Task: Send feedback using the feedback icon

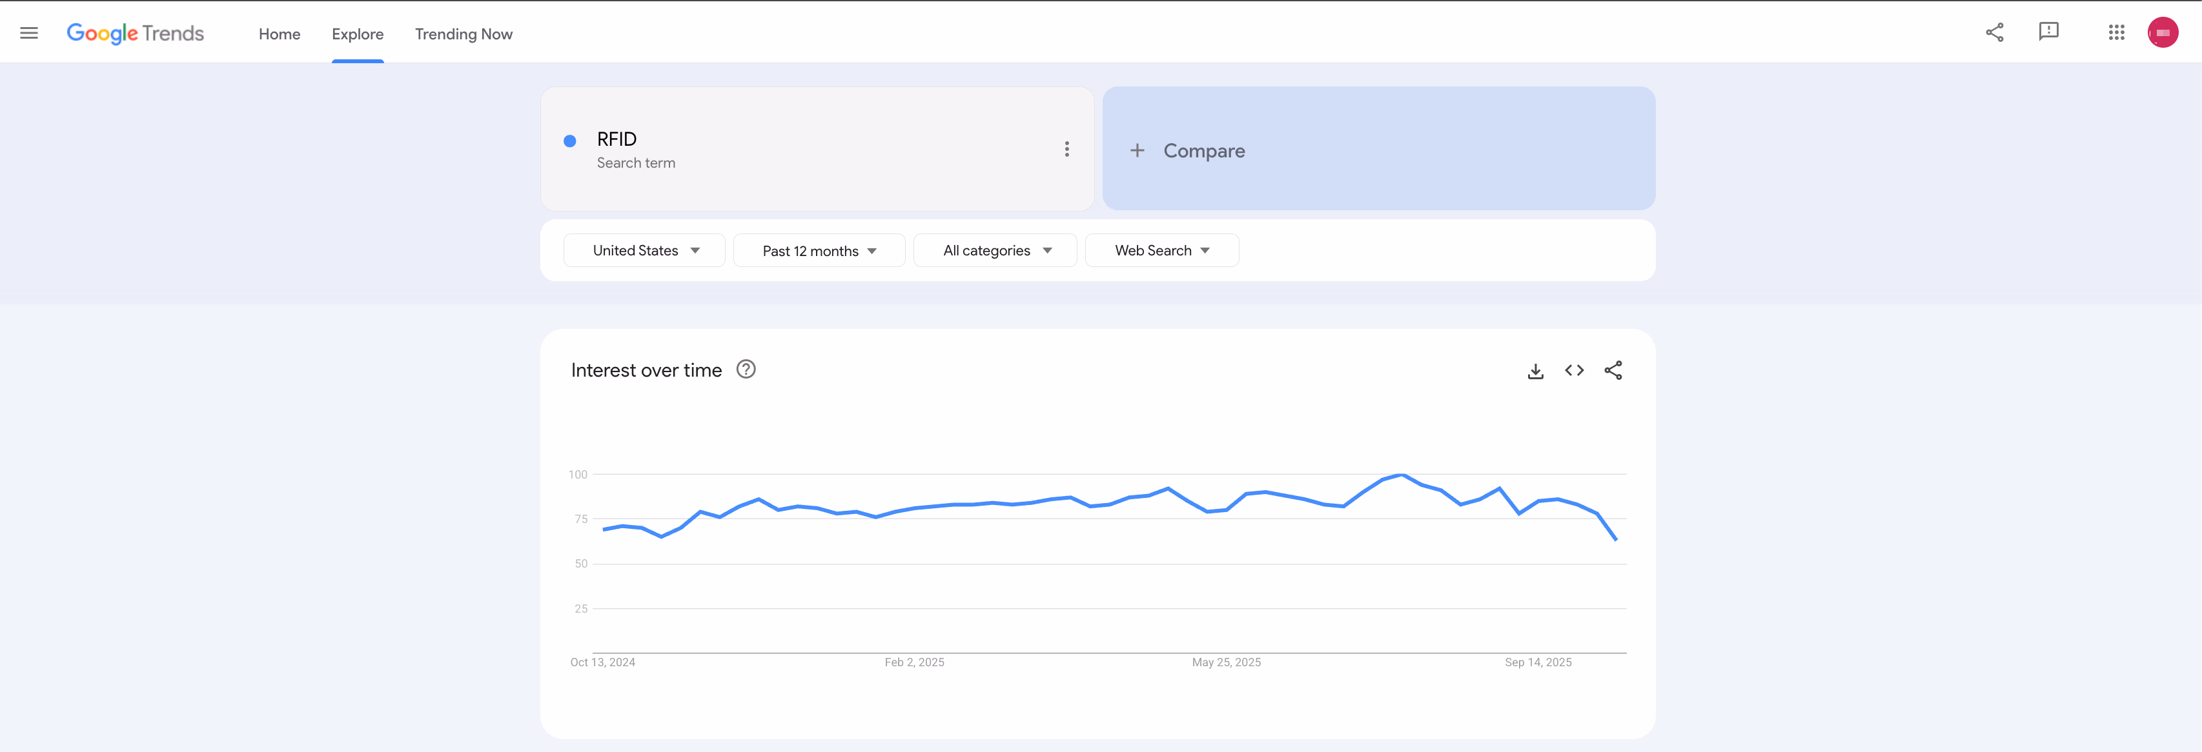Action: click(x=2050, y=32)
